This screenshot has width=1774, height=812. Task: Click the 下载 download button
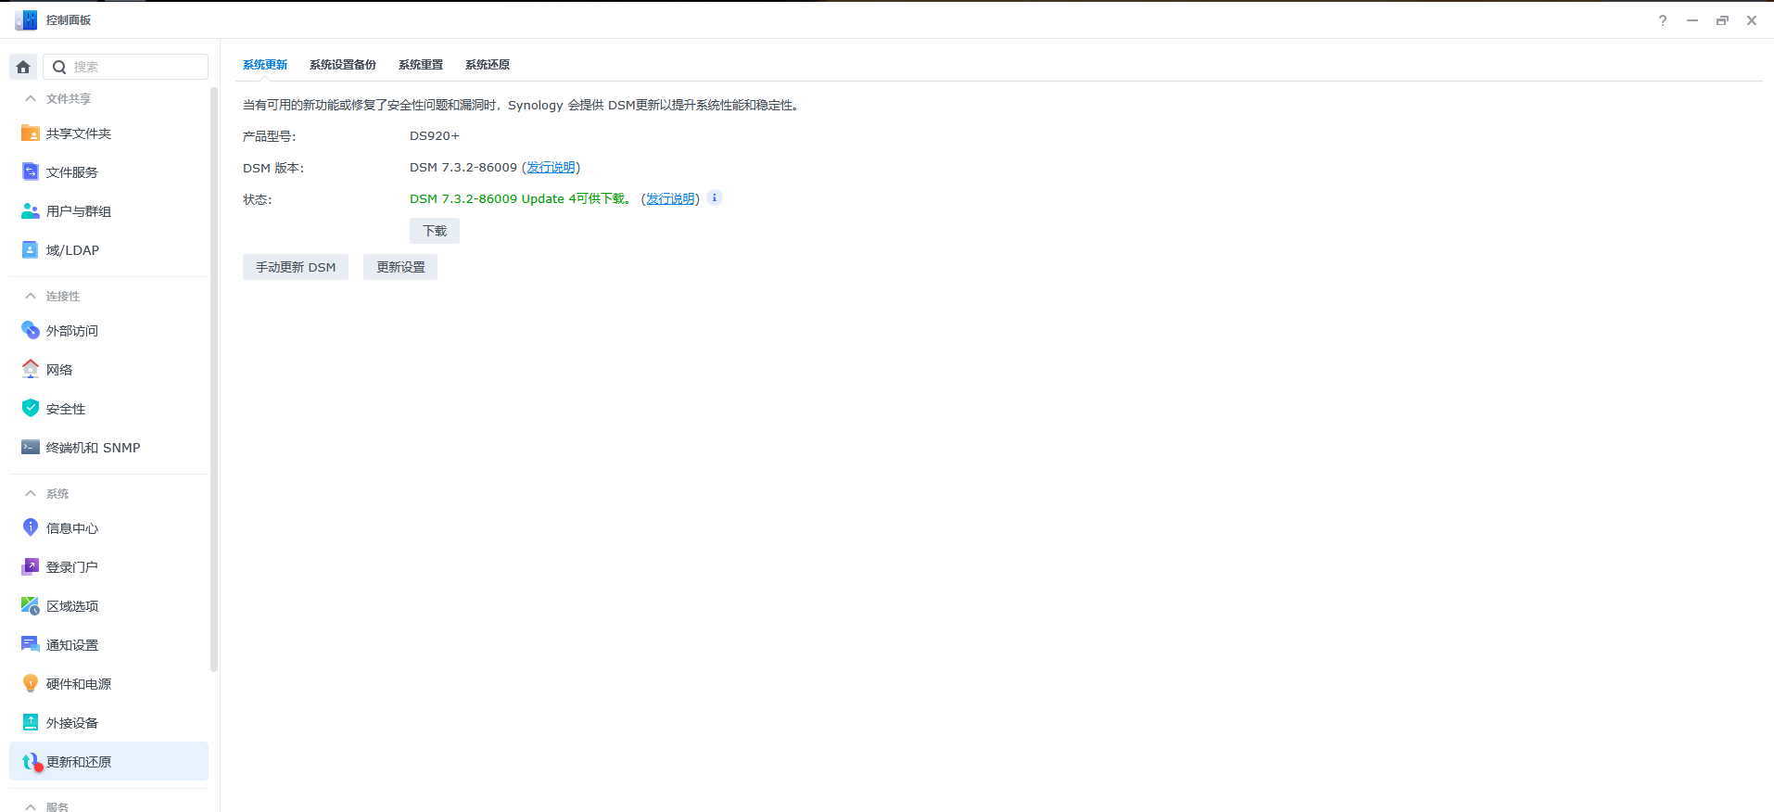tap(435, 231)
